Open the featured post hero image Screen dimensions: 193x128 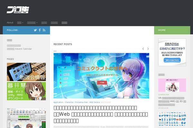(101, 76)
